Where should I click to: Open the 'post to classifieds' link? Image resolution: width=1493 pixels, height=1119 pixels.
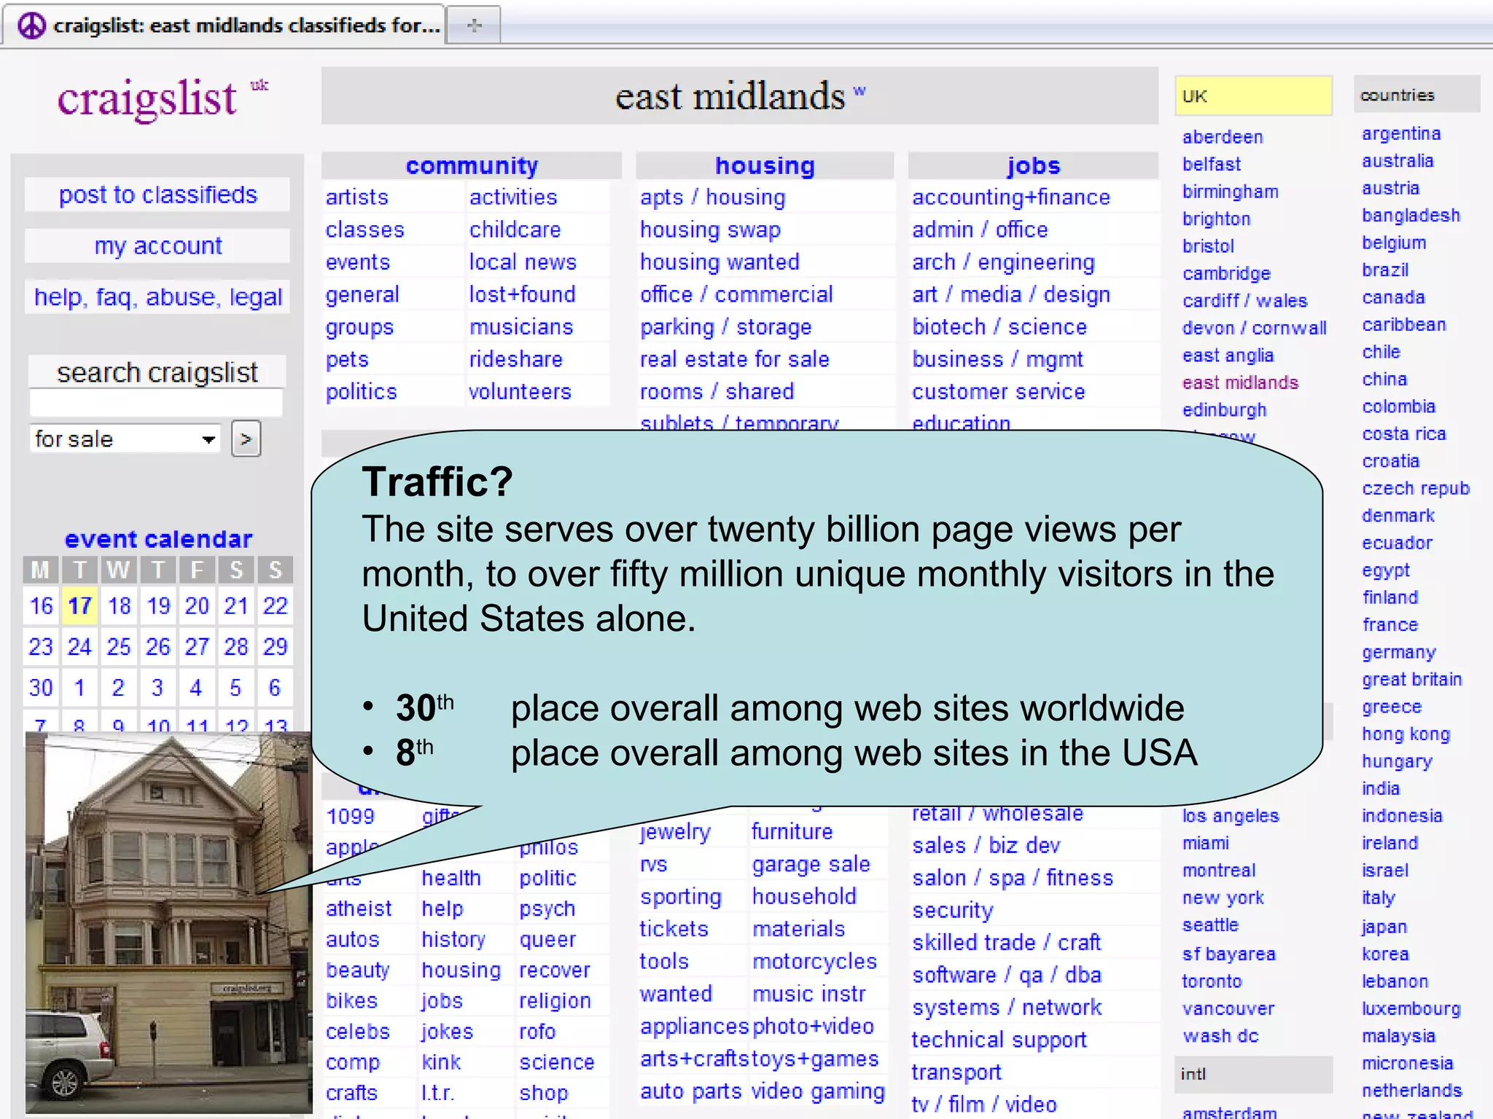pos(157,195)
